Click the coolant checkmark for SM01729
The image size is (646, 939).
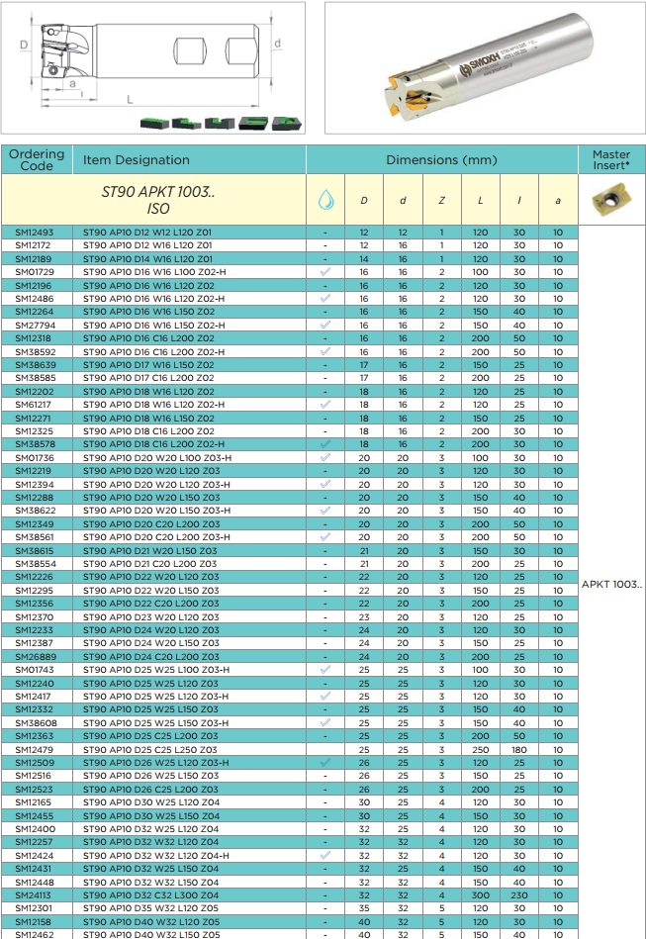click(325, 272)
